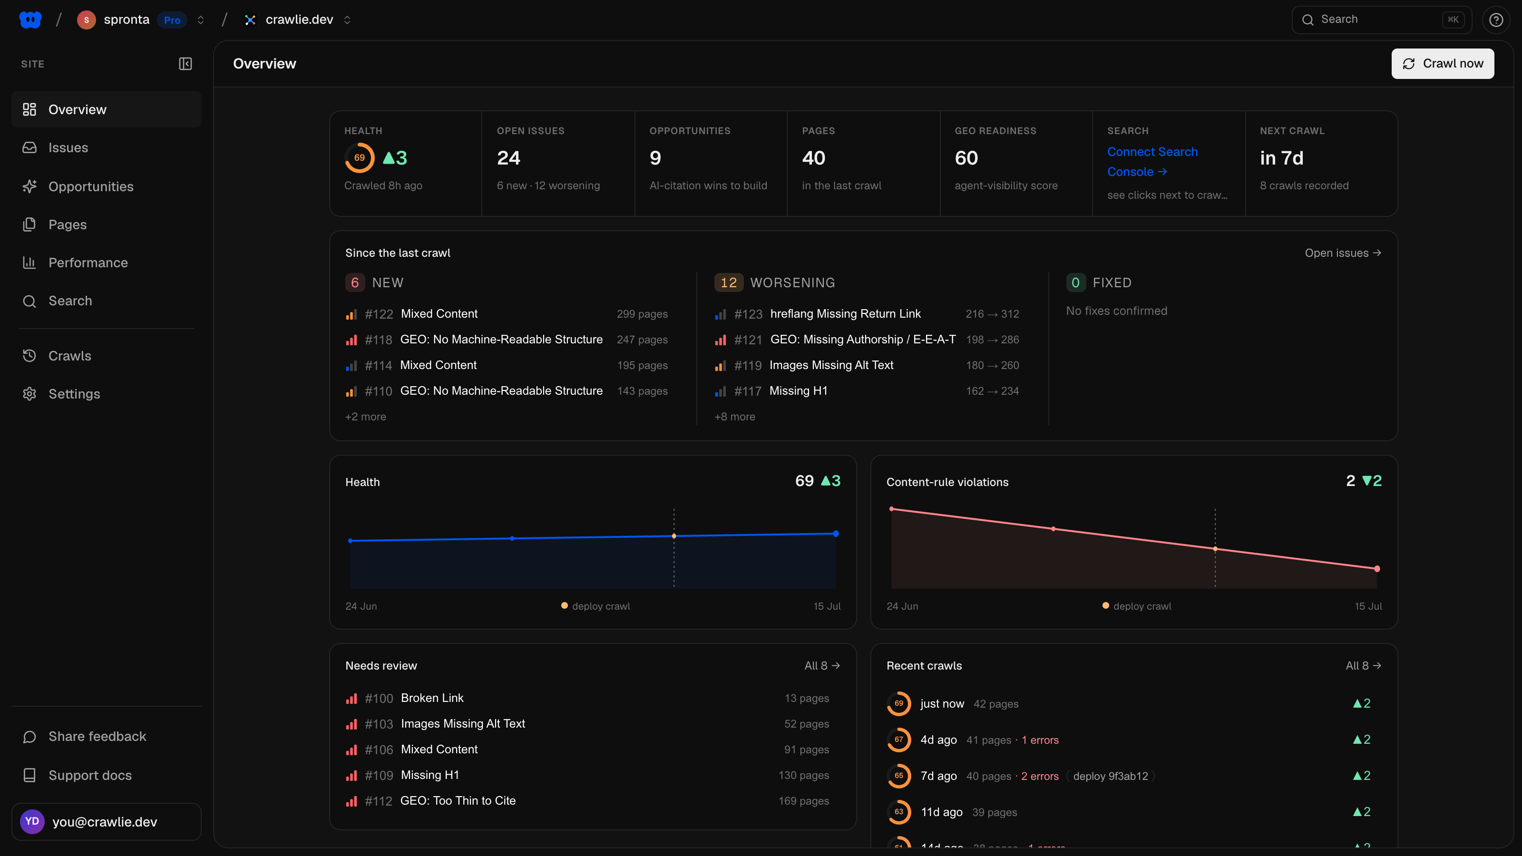This screenshot has height=856, width=1522.
Task: Click the health score 69 ring
Action: [x=359, y=158]
